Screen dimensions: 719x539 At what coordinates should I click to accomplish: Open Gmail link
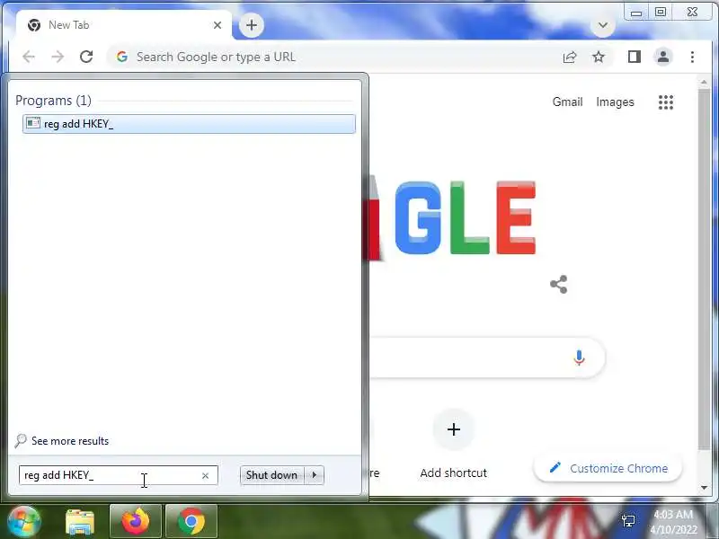[x=567, y=102]
